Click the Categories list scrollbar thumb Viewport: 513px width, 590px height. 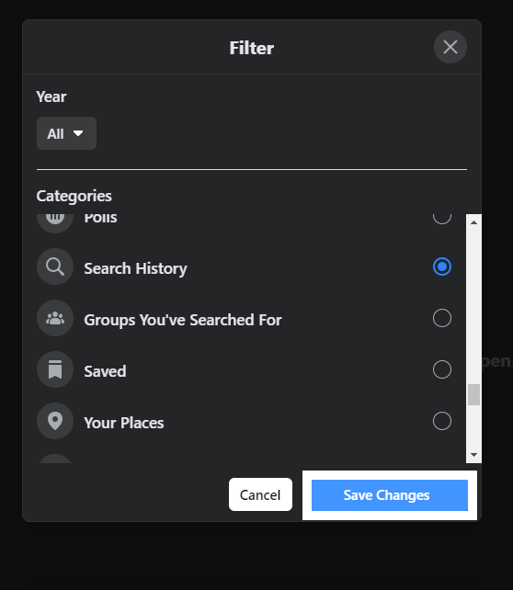pos(473,395)
